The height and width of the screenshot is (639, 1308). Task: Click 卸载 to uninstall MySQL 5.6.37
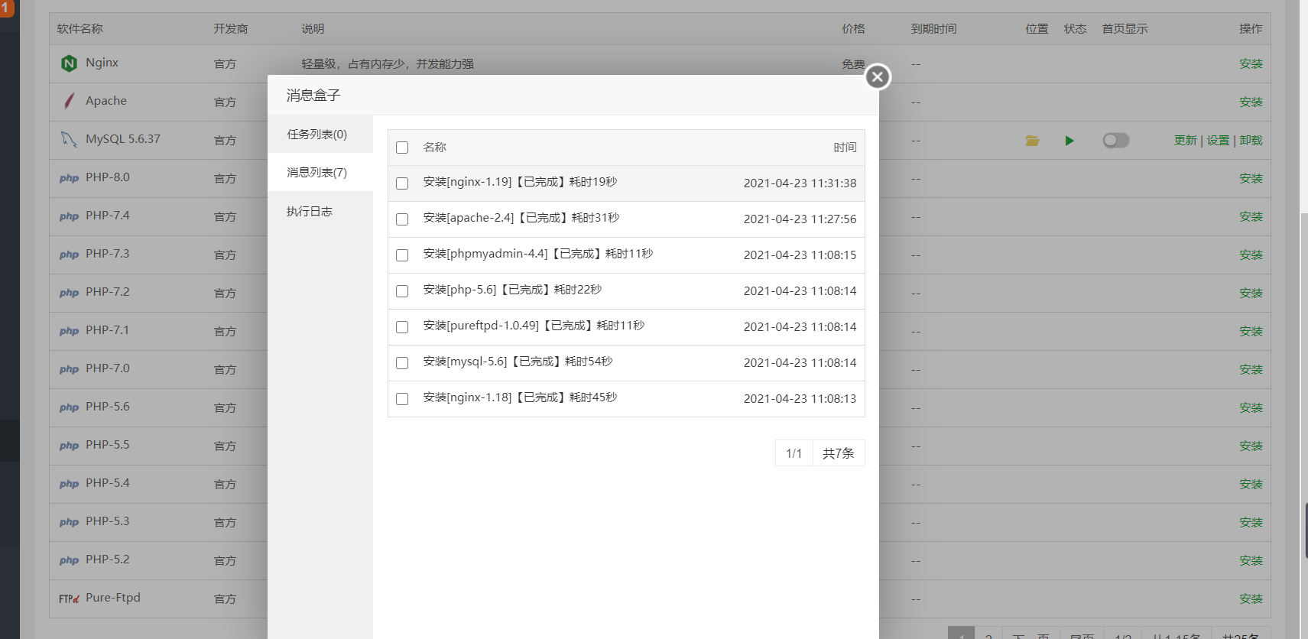click(x=1251, y=141)
